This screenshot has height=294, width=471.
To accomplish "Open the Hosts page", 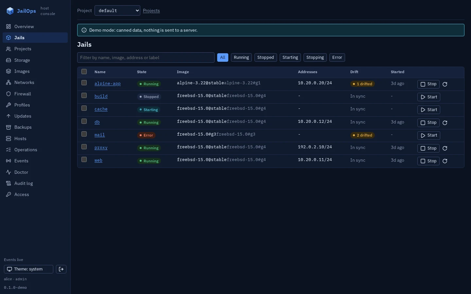I will click(35, 139).
